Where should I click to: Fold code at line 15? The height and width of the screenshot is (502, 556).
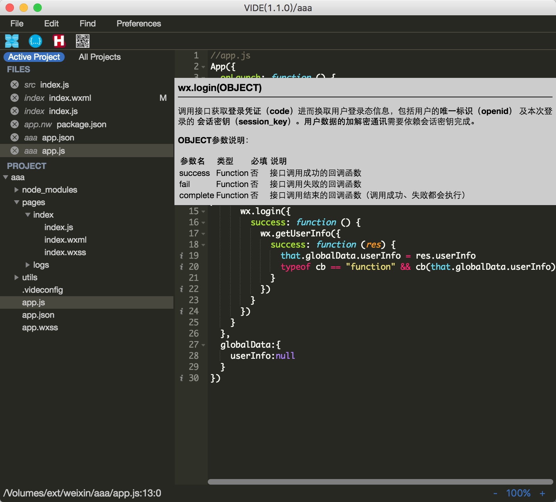tap(203, 211)
